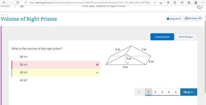Open the read aloud icon in address bar
The height and width of the screenshot is (105, 206).
tap(155, 3)
